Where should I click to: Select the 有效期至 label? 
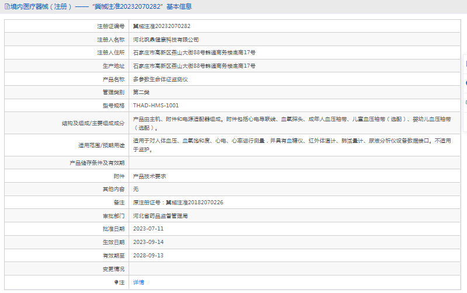[113, 256]
